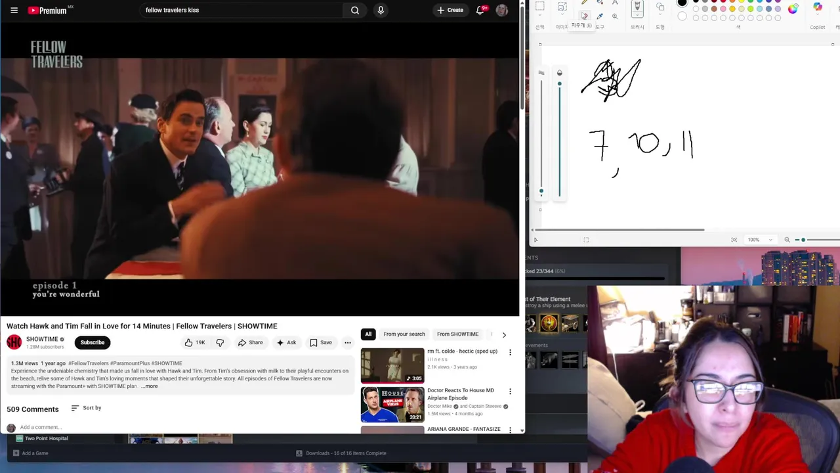Select the Pencil tool in Paint

click(585, 3)
